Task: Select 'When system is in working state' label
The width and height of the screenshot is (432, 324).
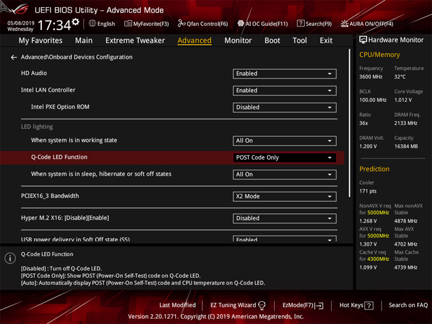Action: pos(74,140)
